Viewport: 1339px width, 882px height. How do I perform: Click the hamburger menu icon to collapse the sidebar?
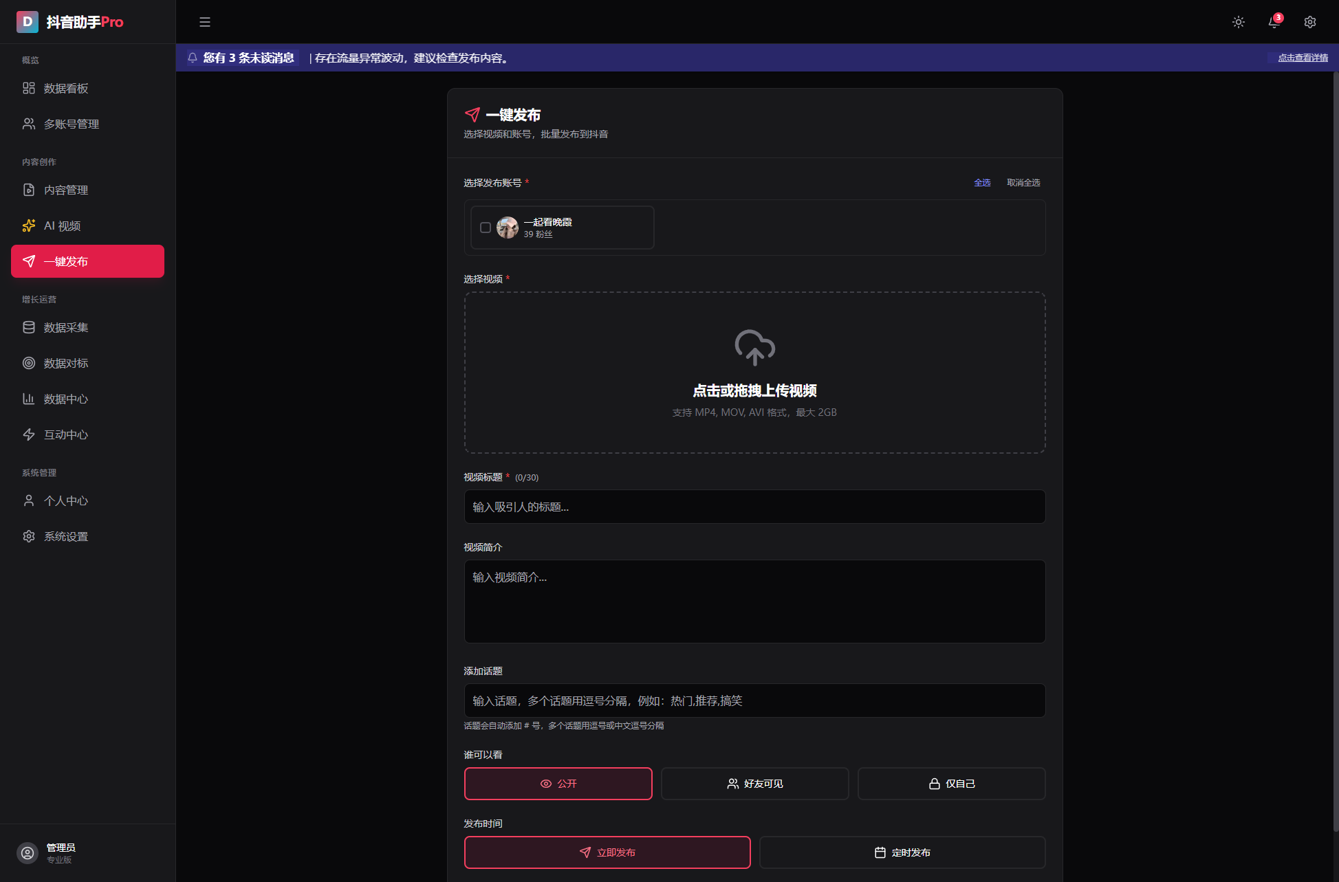204,22
